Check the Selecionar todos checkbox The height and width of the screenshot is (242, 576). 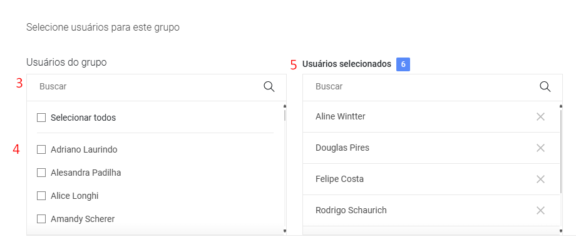pyautogui.click(x=41, y=118)
